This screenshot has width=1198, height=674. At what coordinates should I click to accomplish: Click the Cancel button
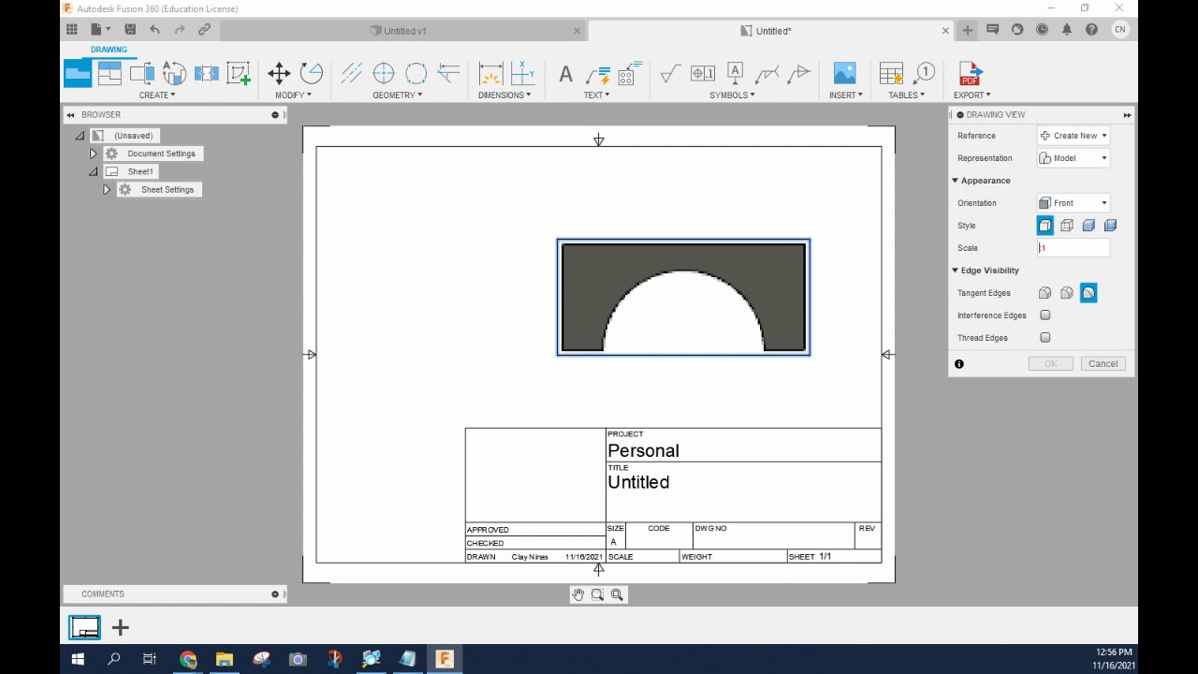(x=1103, y=363)
